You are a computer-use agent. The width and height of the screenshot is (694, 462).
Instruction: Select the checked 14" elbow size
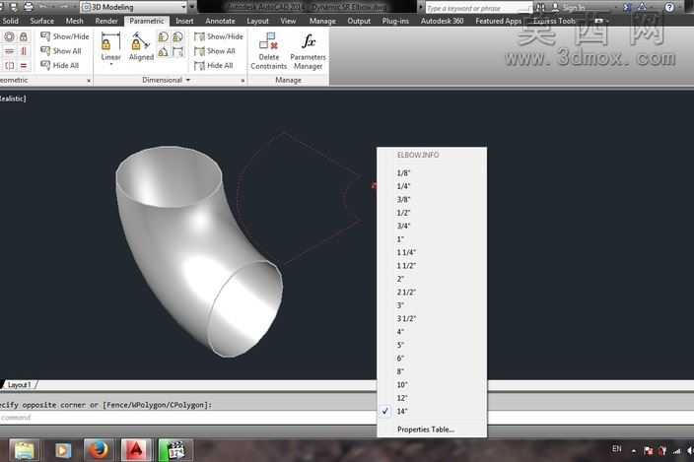(x=432, y=411)
